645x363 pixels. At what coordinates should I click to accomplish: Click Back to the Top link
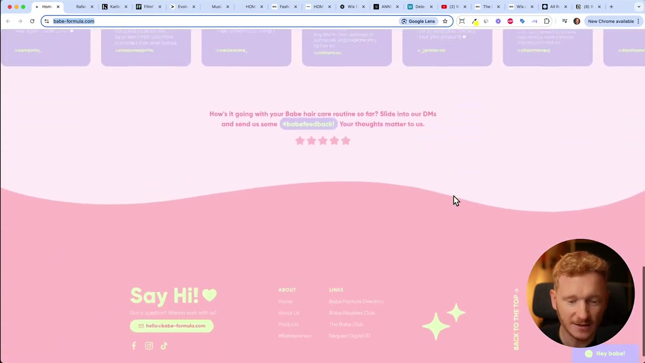[516, 320]
